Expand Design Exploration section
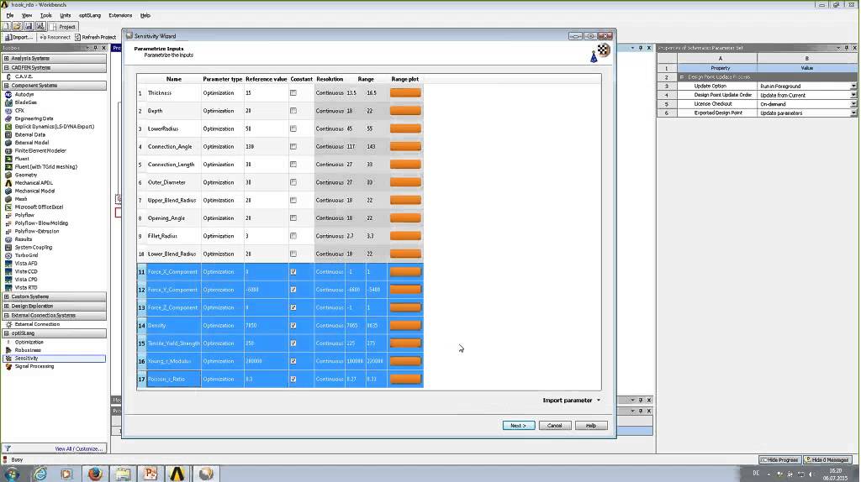This screenshot has width=861, height=482. 7,306
